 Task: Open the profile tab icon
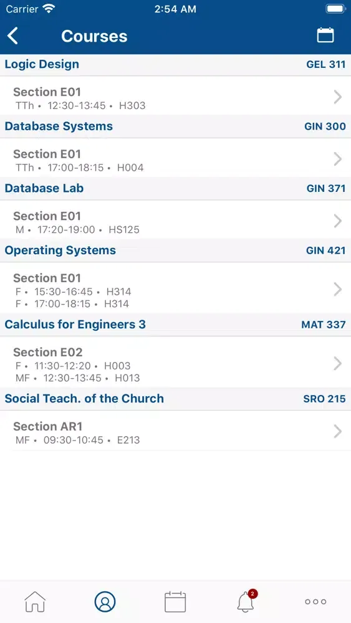click(105, 602)
